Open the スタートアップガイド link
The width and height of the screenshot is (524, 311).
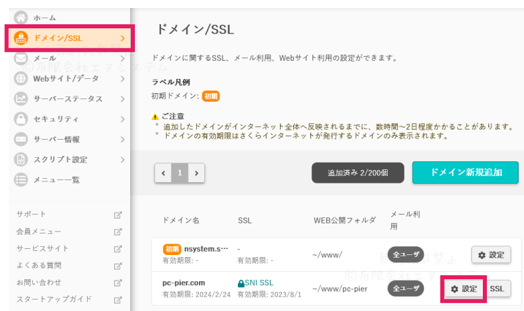click(54, 299)
